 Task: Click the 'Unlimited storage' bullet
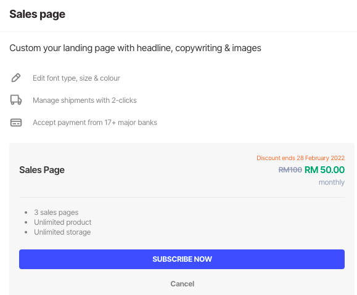click(x=62, y=232)
